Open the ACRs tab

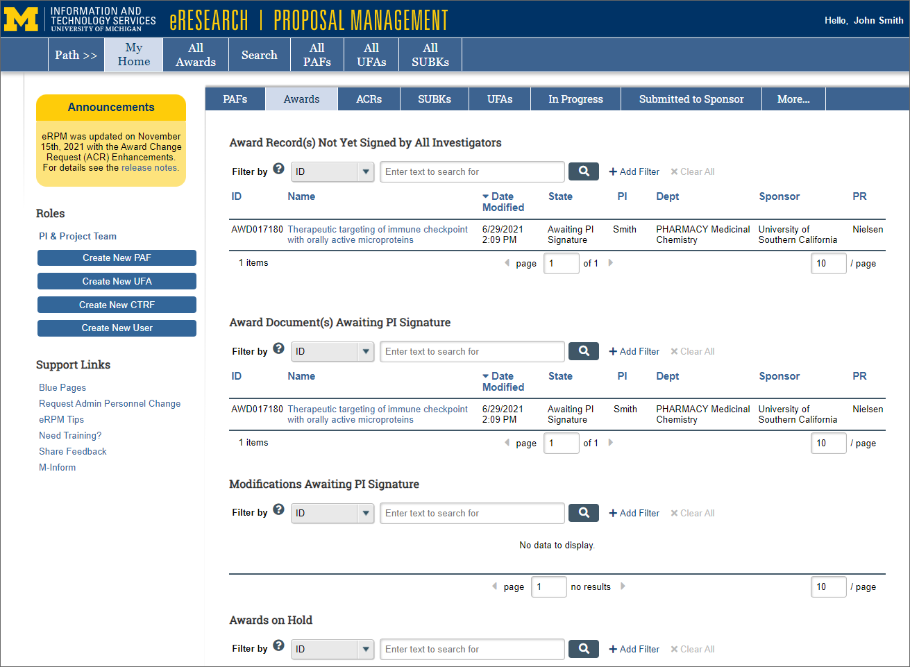point(369,99)
